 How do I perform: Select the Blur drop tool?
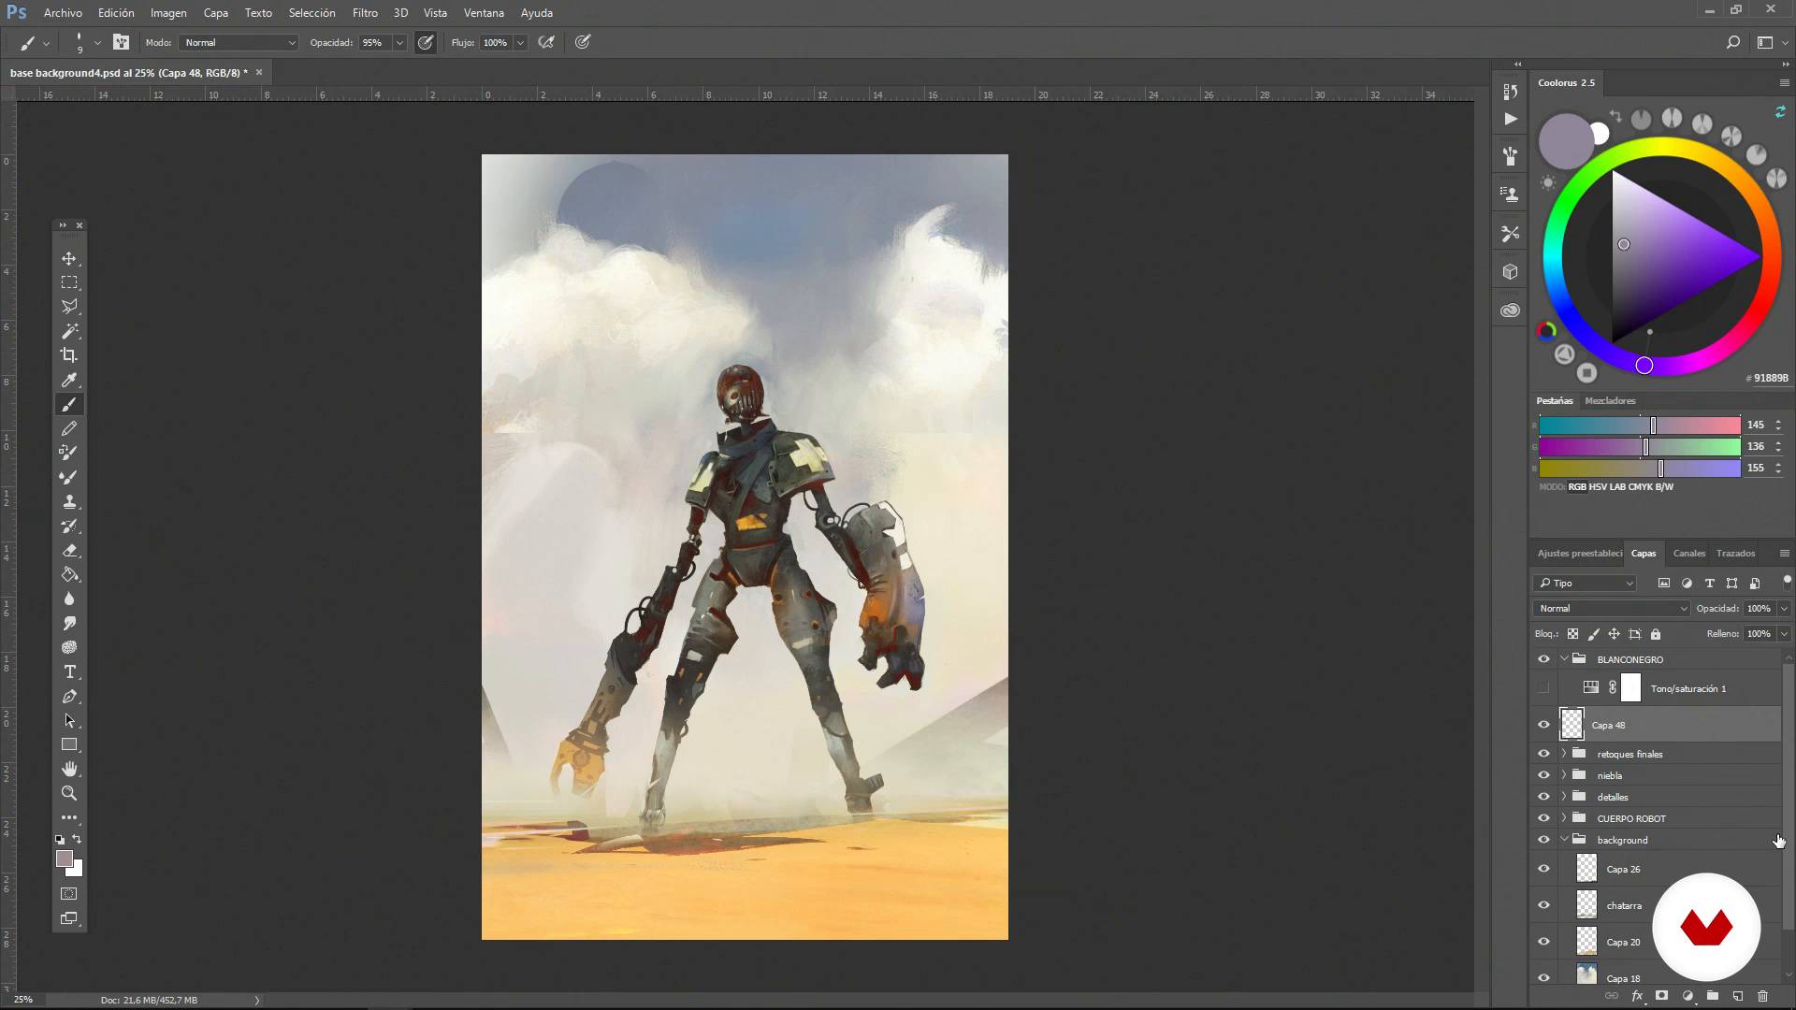click(x=69, y=599)
